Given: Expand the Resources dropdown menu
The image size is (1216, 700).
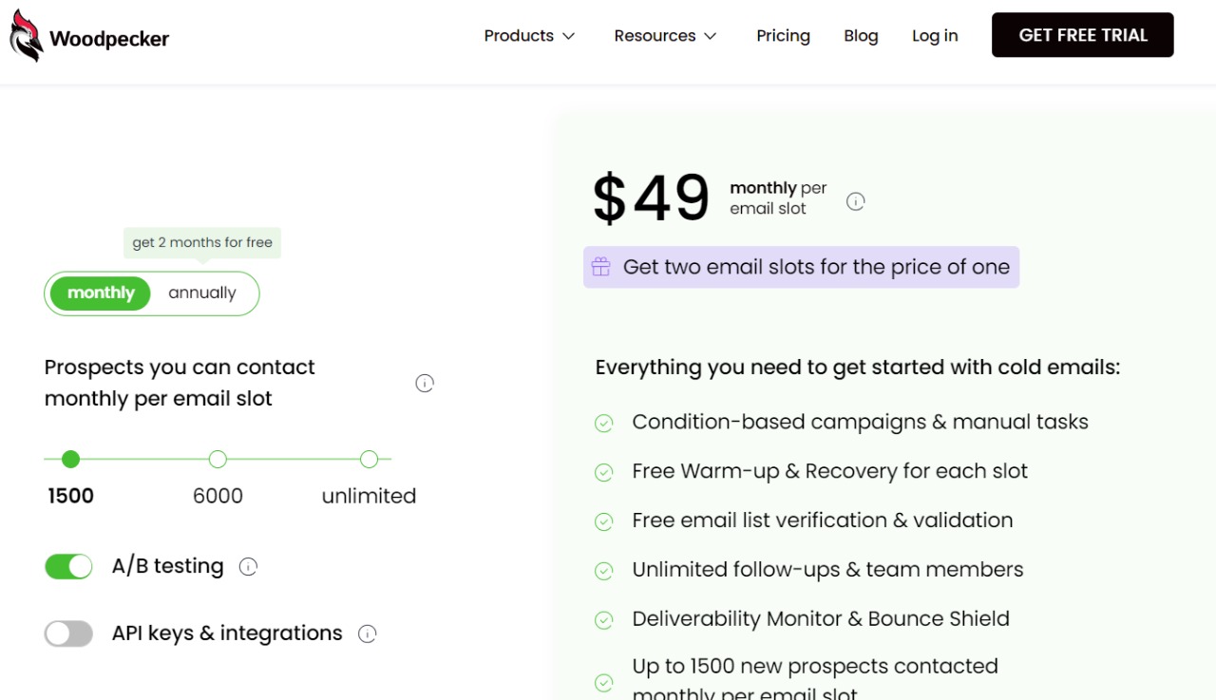Looking at the screenshot, I should pos(665,36).
